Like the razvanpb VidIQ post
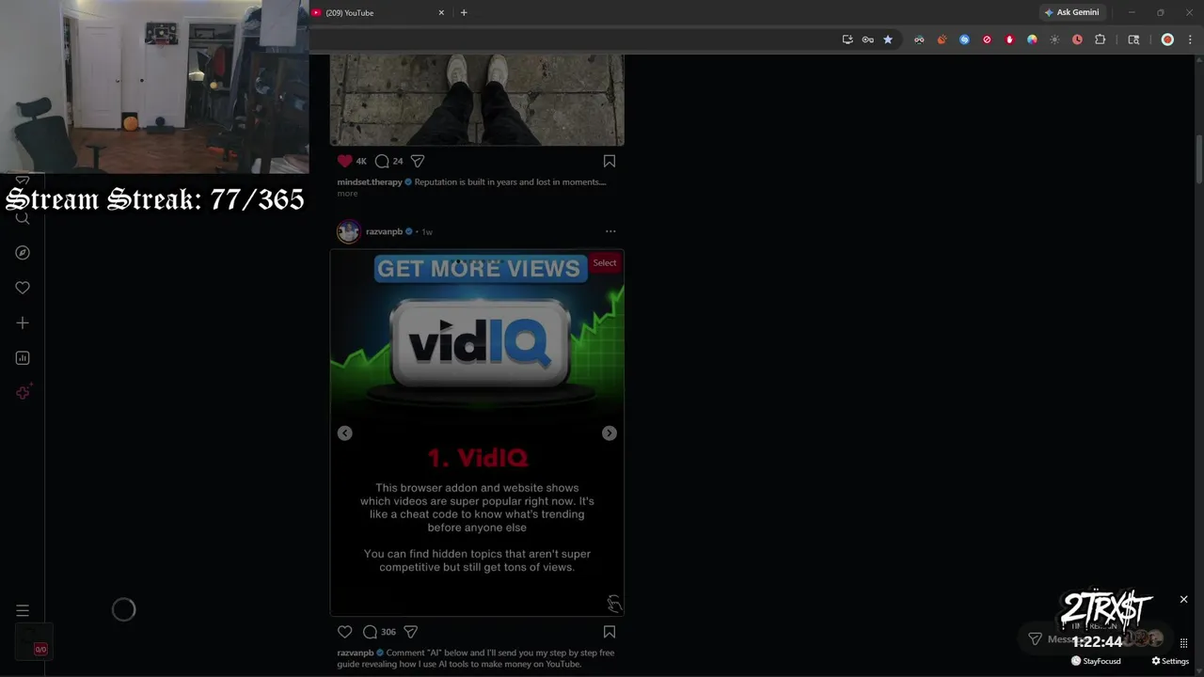This screenshot has width=1204, height=677. [x=345, y=632]
